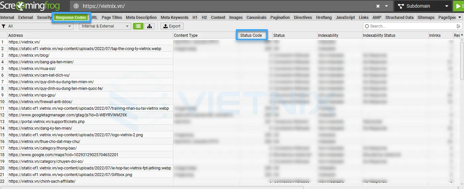
Task: Click the globe icon in URL bar
Action: [76, 6]
